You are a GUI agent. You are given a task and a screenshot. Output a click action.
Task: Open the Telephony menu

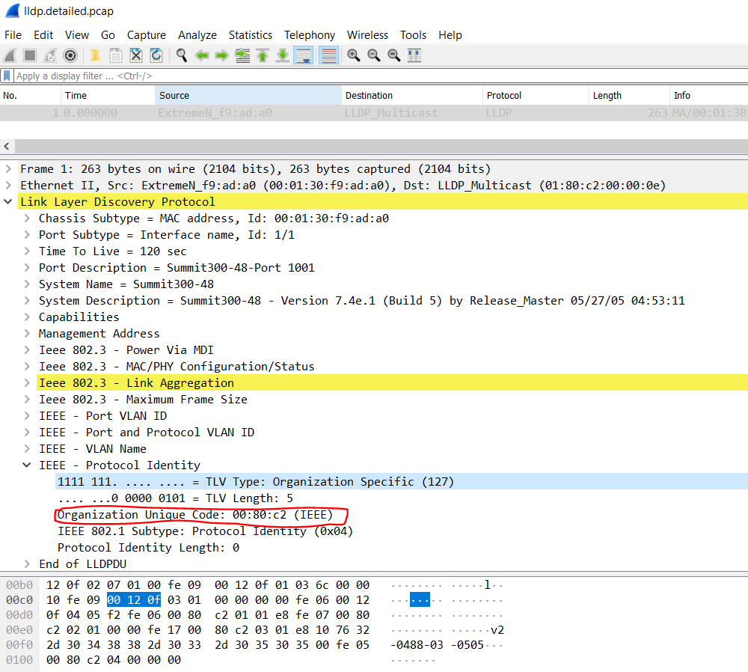pos(310,34)
